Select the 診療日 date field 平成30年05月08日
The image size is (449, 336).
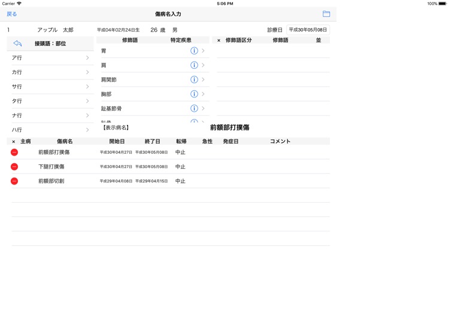pyautogui.click(x=308, y=30)
